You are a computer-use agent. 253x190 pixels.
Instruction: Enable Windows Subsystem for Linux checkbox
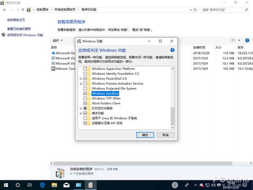[85, 118]
